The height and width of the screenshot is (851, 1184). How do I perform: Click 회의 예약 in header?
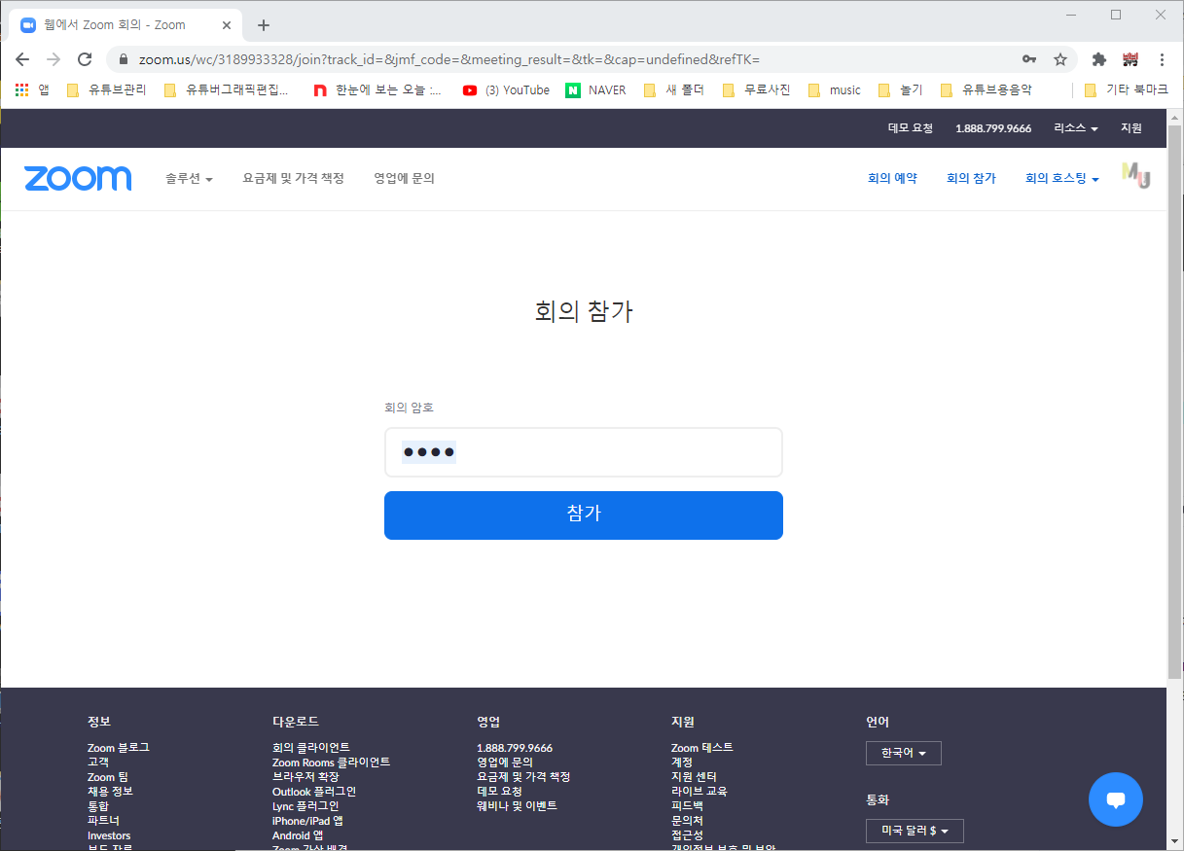892,179
